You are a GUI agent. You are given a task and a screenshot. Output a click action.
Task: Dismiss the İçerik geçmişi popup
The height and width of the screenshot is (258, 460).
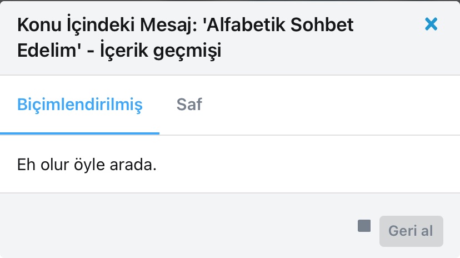[x=431, y=24]
